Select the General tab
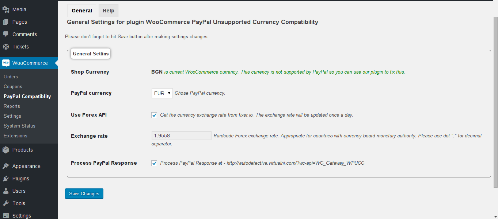 (82, 11)
